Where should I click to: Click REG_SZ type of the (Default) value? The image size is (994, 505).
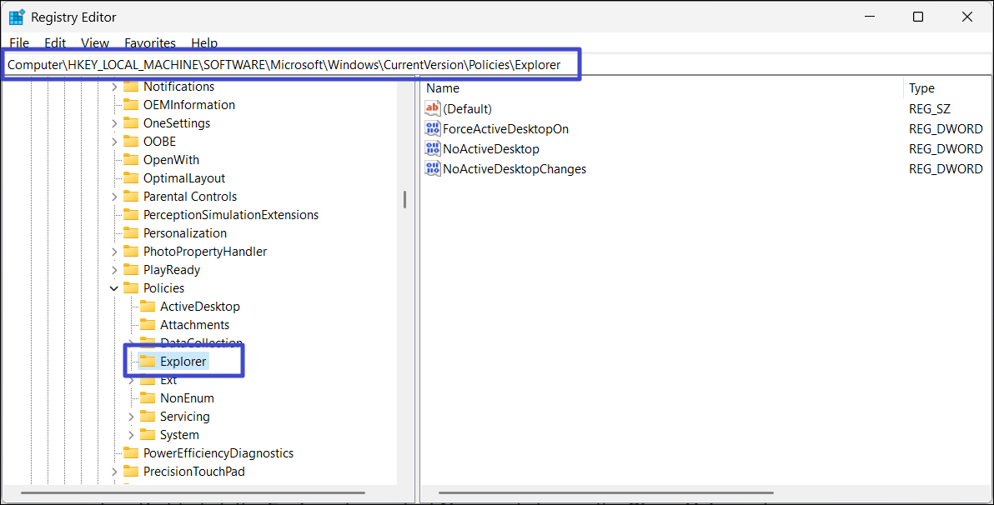point(929,109)
